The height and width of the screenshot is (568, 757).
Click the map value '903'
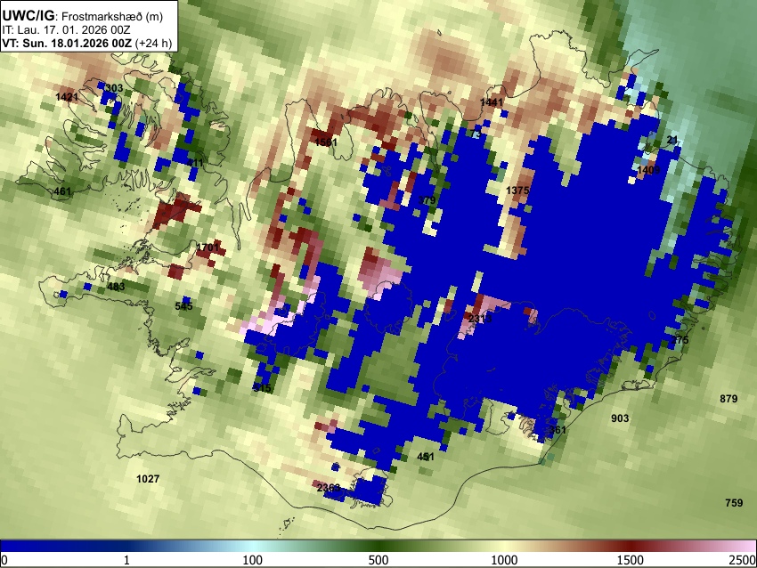[x=620, y=418]
